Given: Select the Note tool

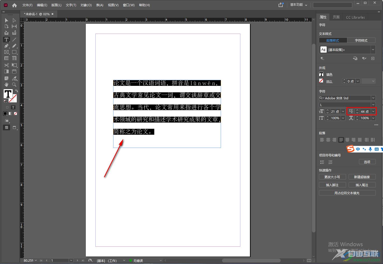Looking at the screenshot, I should (6, 78).
